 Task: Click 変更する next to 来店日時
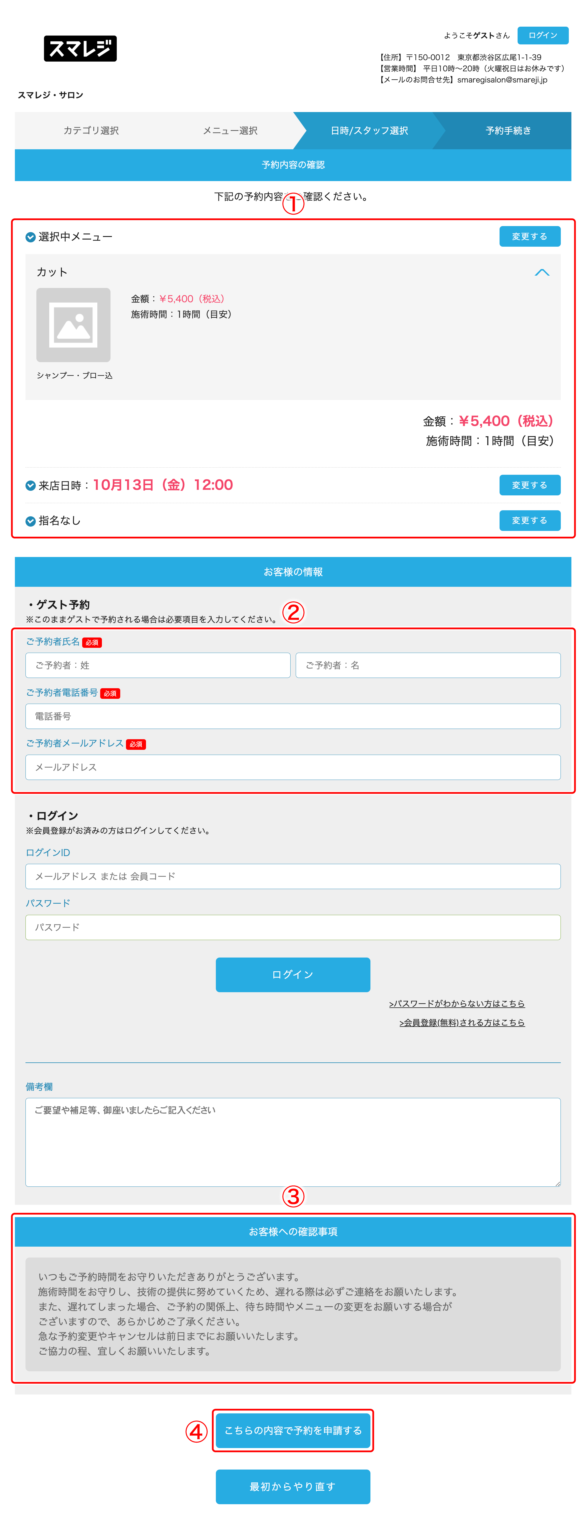(x=530, y=485)
